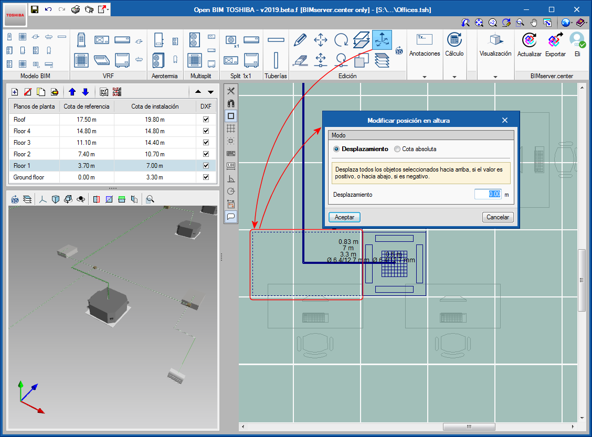
Task: Toggle DXF checkbox for Floor 2
Action: click(206, 154)
